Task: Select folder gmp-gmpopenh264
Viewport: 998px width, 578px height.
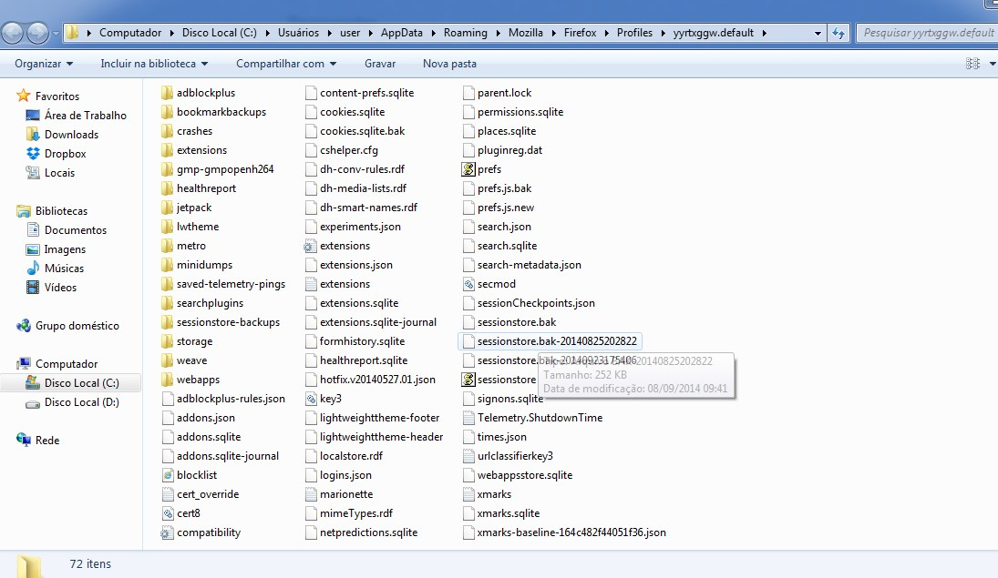Action: click(x=225, y=169)
